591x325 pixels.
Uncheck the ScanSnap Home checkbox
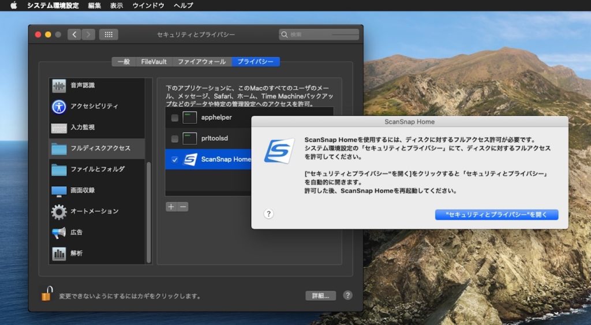(x=175, y=160)
